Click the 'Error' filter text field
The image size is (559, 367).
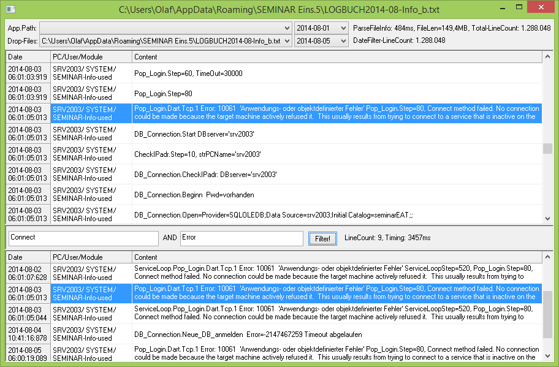point(241,238)
